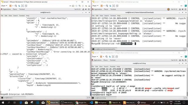Click the printer device icon in Server2 toolbar
Screen dimensions: 188x105
point(83,6)
